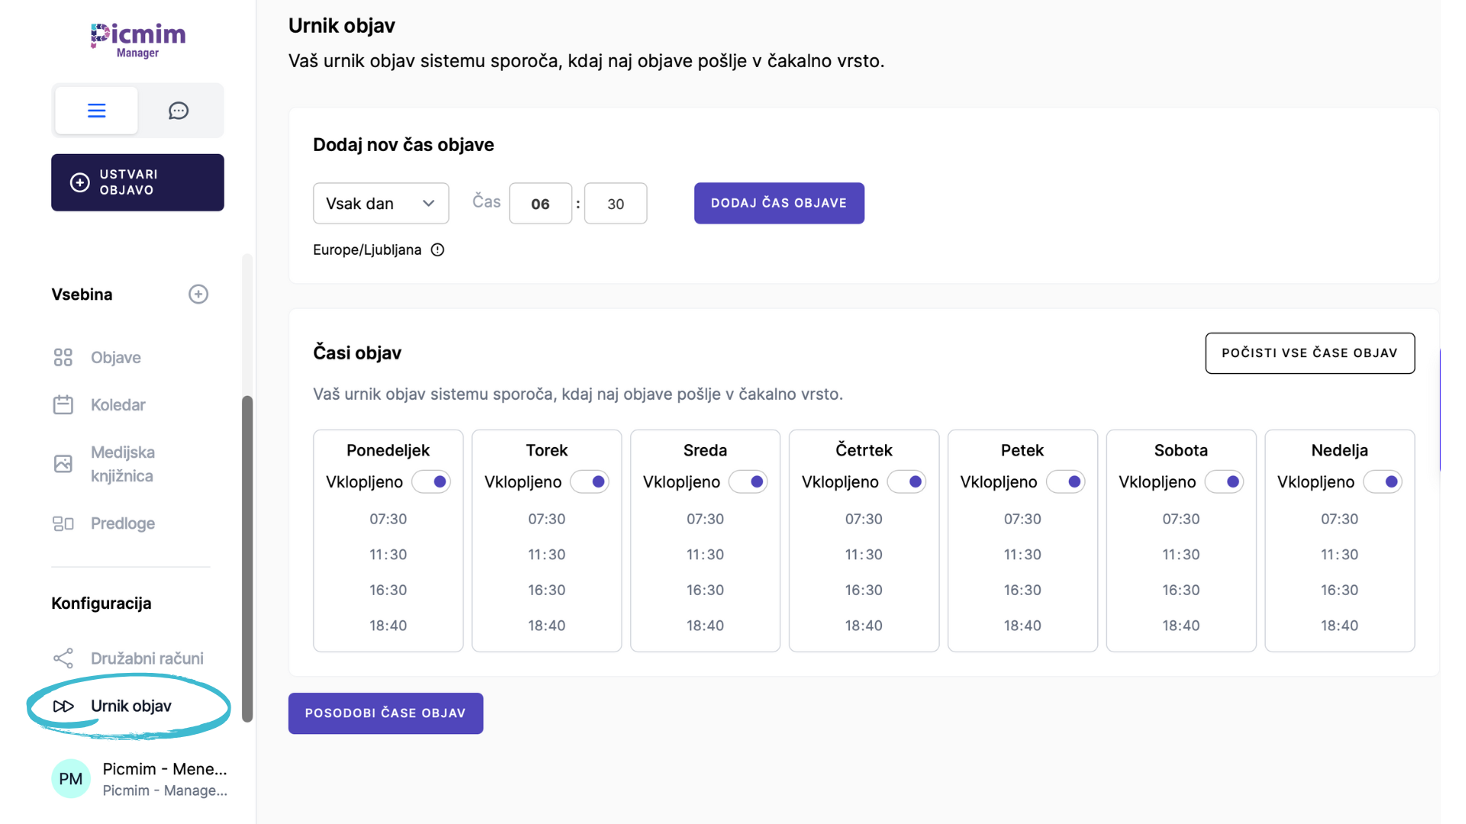Viewport: 1466px width, 824px height.
Task: Show timezone info icon beside Europe/Ljubljana
Action: point(438,250)
